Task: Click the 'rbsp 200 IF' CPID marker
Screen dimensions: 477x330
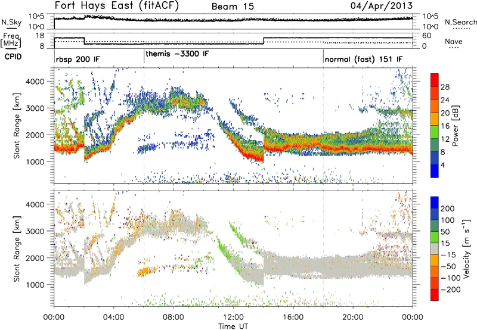Action: click(78, 59)
